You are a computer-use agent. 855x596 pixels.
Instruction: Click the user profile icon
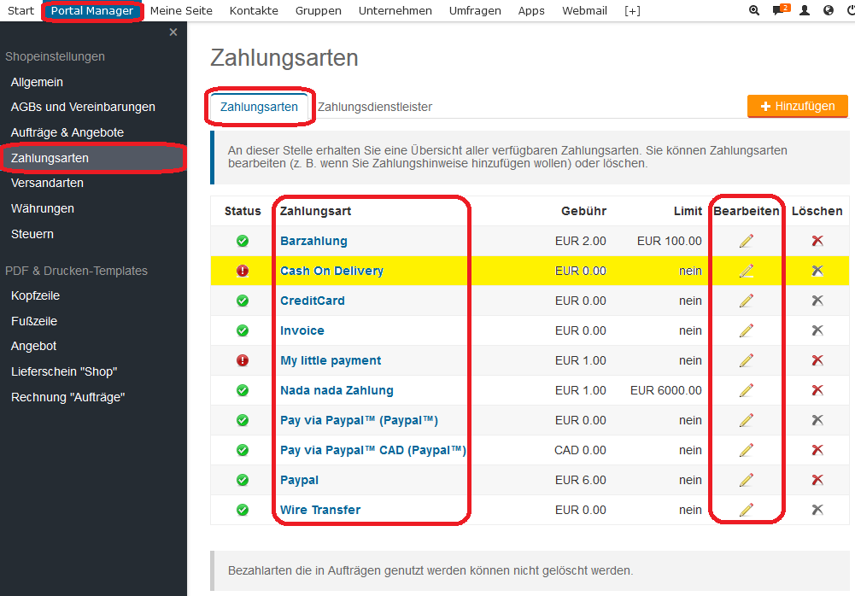(804, 11)
